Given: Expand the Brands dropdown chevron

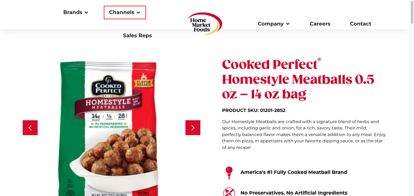Looking at the screenshot, I should (x=86, y=13).
